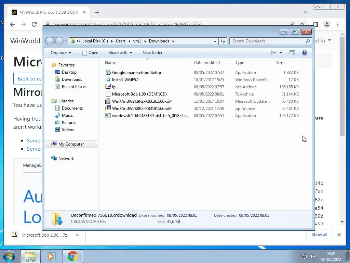Expand the arrow after Local Disk (C:)
The image size is (350, 263).
point(112,41)
